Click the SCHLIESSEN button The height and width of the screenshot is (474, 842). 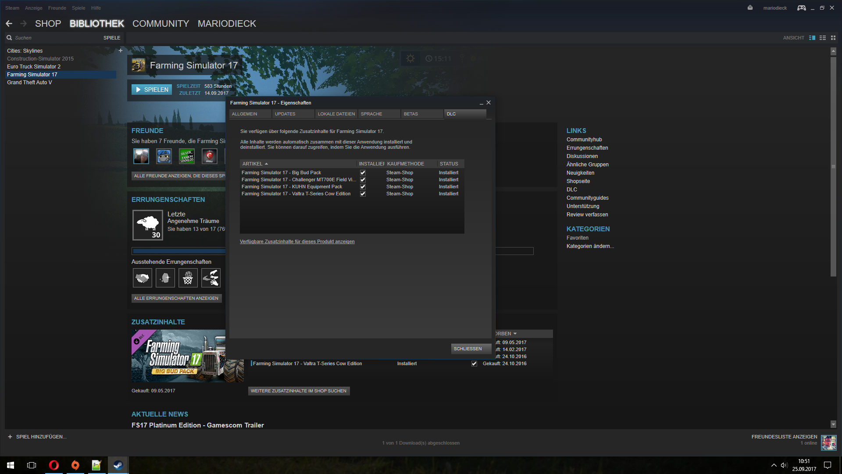click(x=471, y=349)
